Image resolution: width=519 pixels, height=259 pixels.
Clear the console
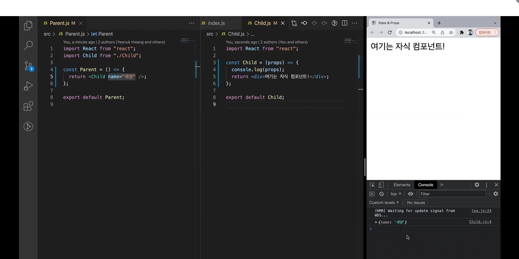[x=381, y=194]
